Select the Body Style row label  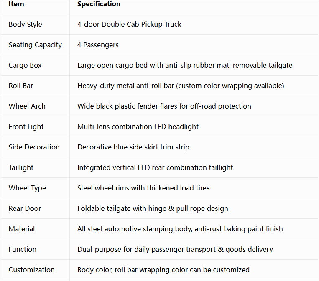click(x=25, y=24)
